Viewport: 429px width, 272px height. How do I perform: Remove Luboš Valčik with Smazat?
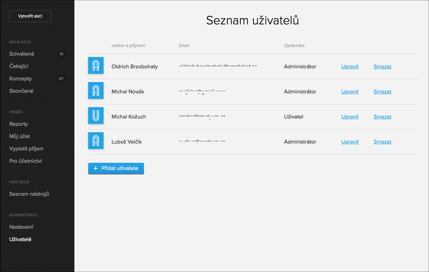tap(382, 142)
